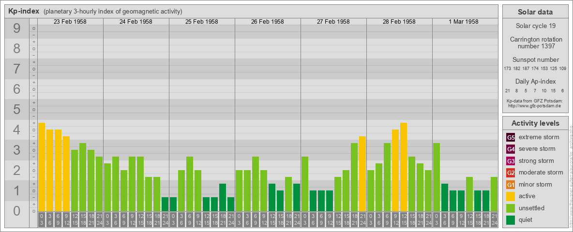Image resolution: width=573 pixels, height=232 pixels.
Task: Click the 21–24 hour bar on 24 Feb
Action: click(x=165, y=204)
